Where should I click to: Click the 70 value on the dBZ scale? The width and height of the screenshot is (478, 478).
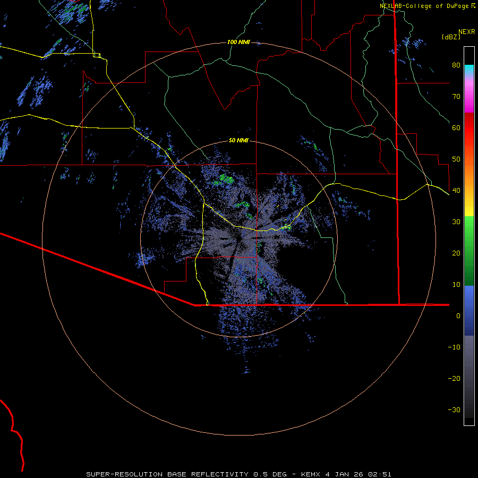(456, 96)
